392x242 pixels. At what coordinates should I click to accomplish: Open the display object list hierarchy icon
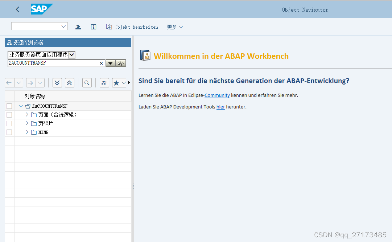[78, 27]
